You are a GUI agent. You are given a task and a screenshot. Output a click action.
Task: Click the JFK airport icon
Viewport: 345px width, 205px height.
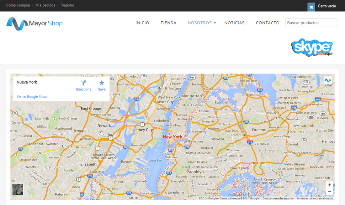264,175
